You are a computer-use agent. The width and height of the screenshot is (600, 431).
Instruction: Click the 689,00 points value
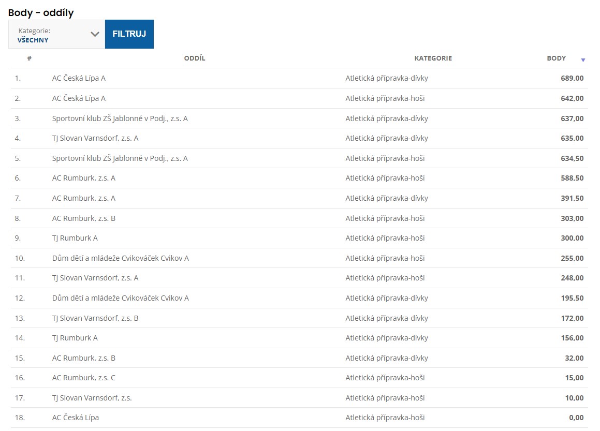[572, 78]
